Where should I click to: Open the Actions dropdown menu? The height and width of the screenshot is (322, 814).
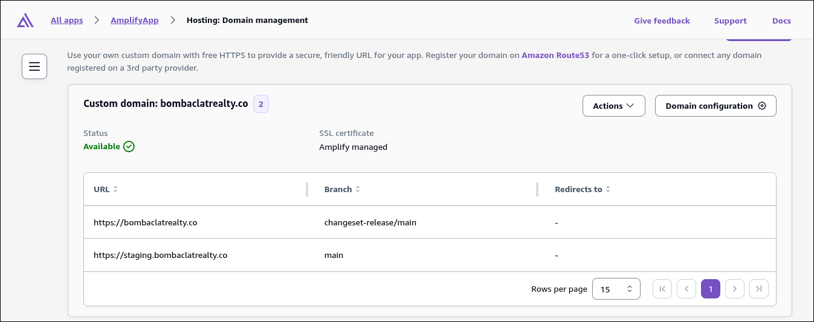(614, 106)
